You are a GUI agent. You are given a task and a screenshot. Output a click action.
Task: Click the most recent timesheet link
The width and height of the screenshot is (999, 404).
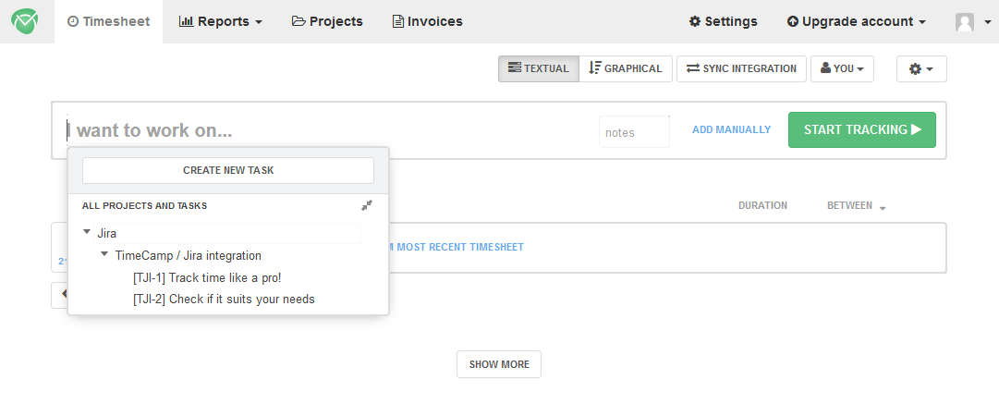[457, 247]
